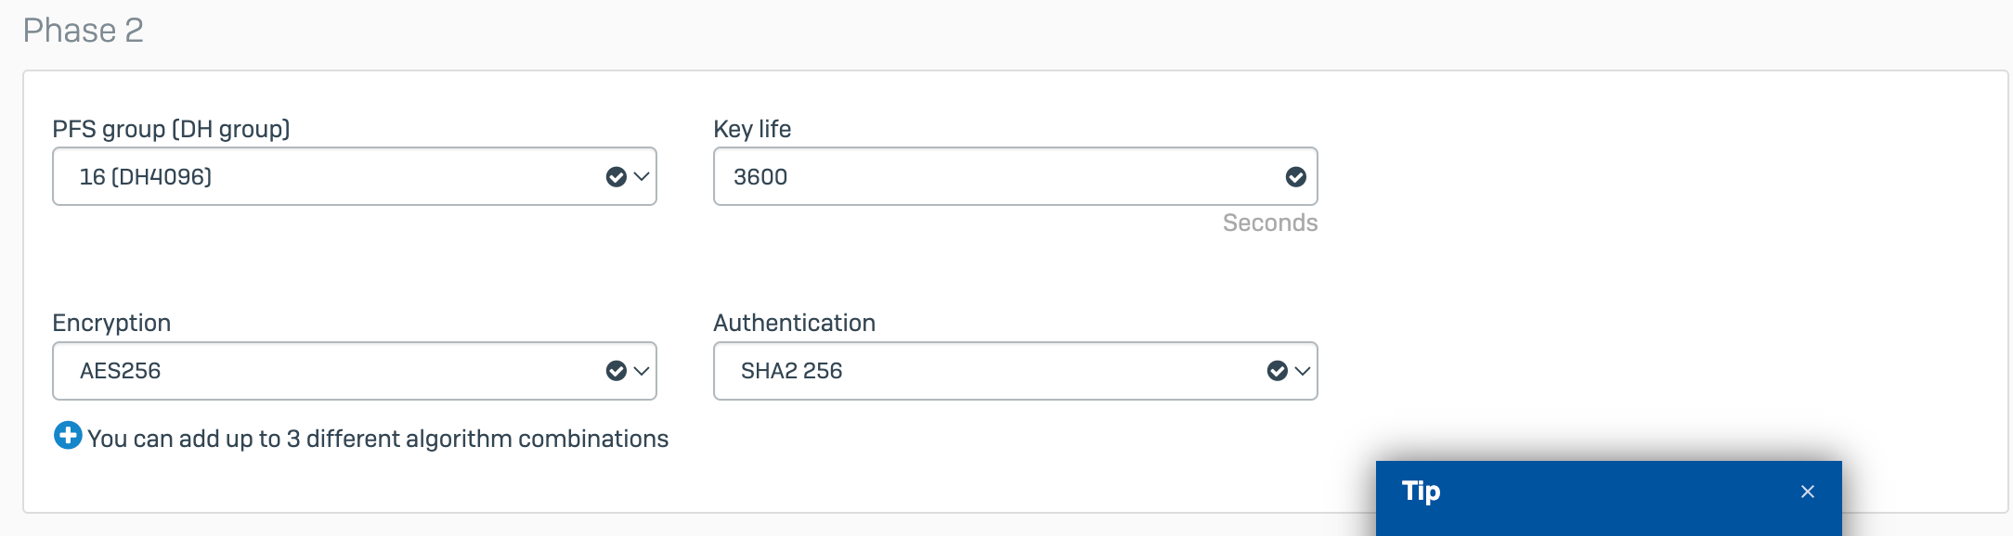Expand the PFS group chevron arrow
The image size is (2013, 536).
click(642, 177)
